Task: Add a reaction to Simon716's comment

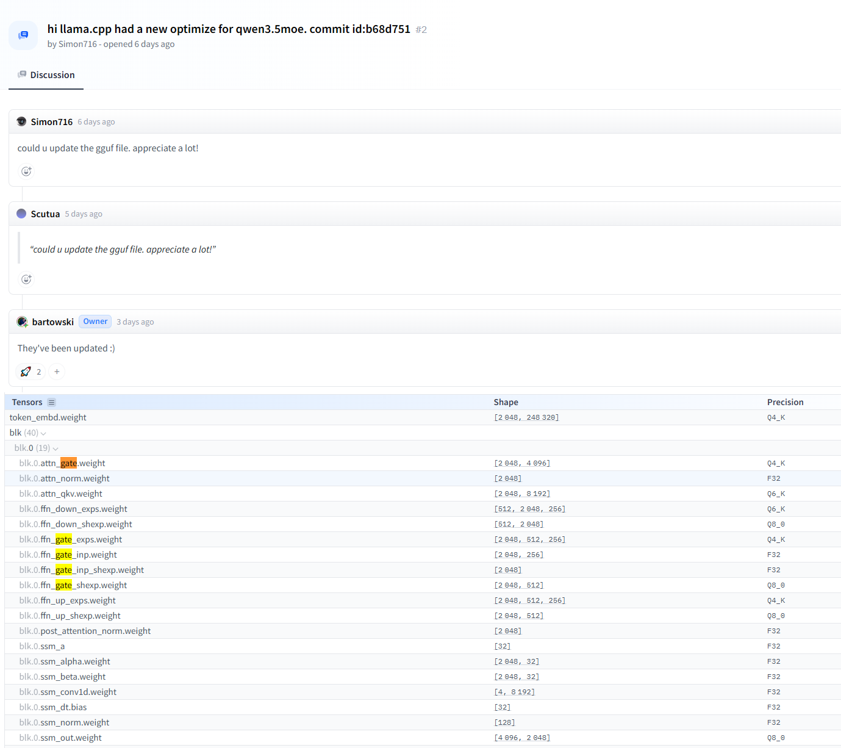Action: coord(26,171)
